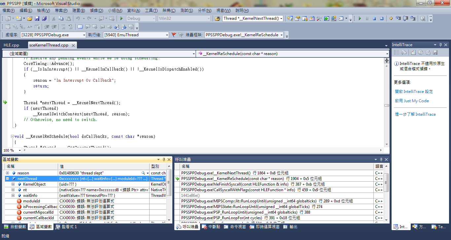This screenshot has height=240, width=451.
Task: Click the 啟用 Just My Code link
Action: pyautogui.click(x=412, y=101)
